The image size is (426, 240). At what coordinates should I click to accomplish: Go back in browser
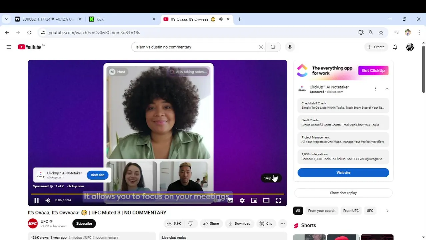tap(7, 33)
